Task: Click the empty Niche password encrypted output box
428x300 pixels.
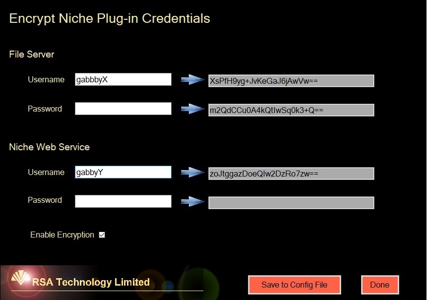Action: click(x=291, y=203)
